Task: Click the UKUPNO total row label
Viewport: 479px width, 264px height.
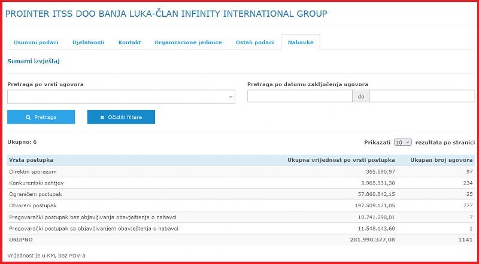Action: (21, 240)
